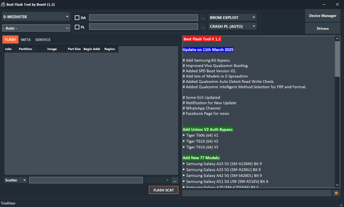
Task: Switch to the SERIVICE tab
Action: coord(43,40)
